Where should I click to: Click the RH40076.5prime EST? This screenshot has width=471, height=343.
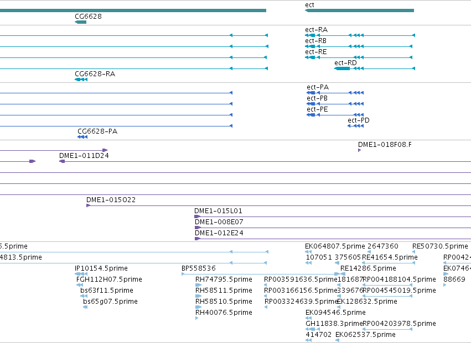click(x=196, y=318)
